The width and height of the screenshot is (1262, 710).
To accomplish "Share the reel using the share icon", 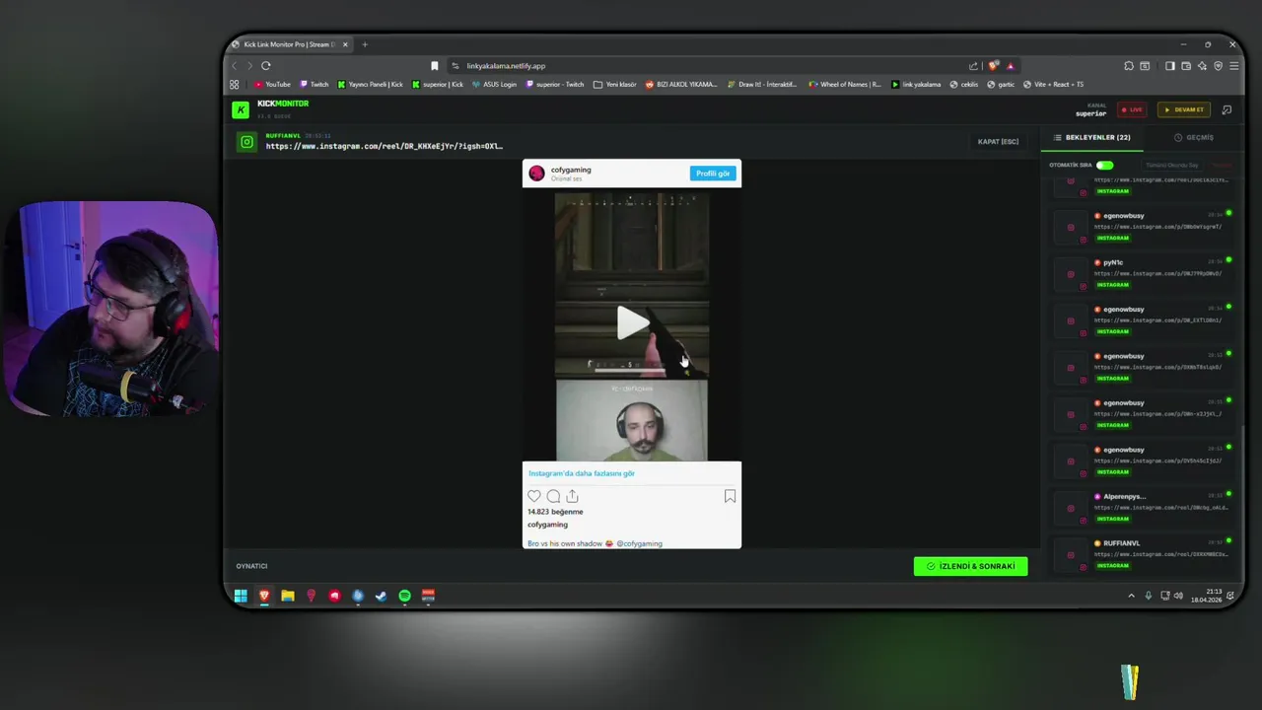I will pyautogui.click(x=572, y=496).
